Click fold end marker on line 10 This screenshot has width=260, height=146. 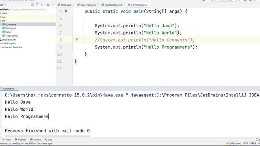(x=72, y=54)
